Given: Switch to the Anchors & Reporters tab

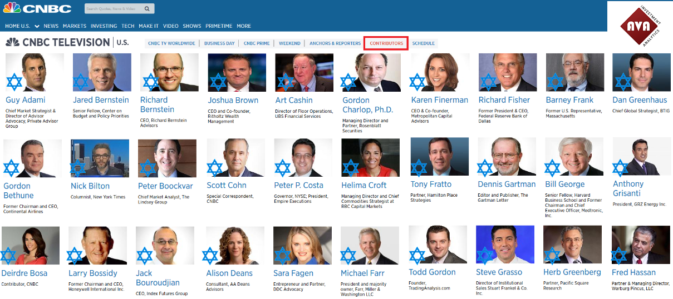Looking at the screenshot, I should 335,43.
